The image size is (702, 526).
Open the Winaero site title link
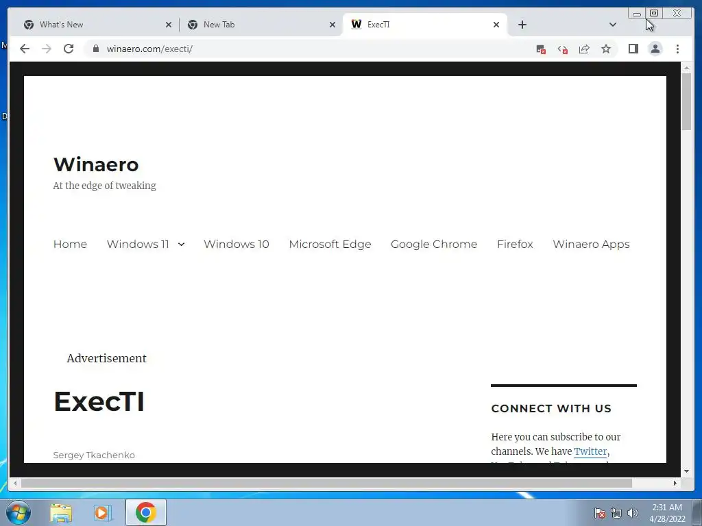click(x=96, y=164)
